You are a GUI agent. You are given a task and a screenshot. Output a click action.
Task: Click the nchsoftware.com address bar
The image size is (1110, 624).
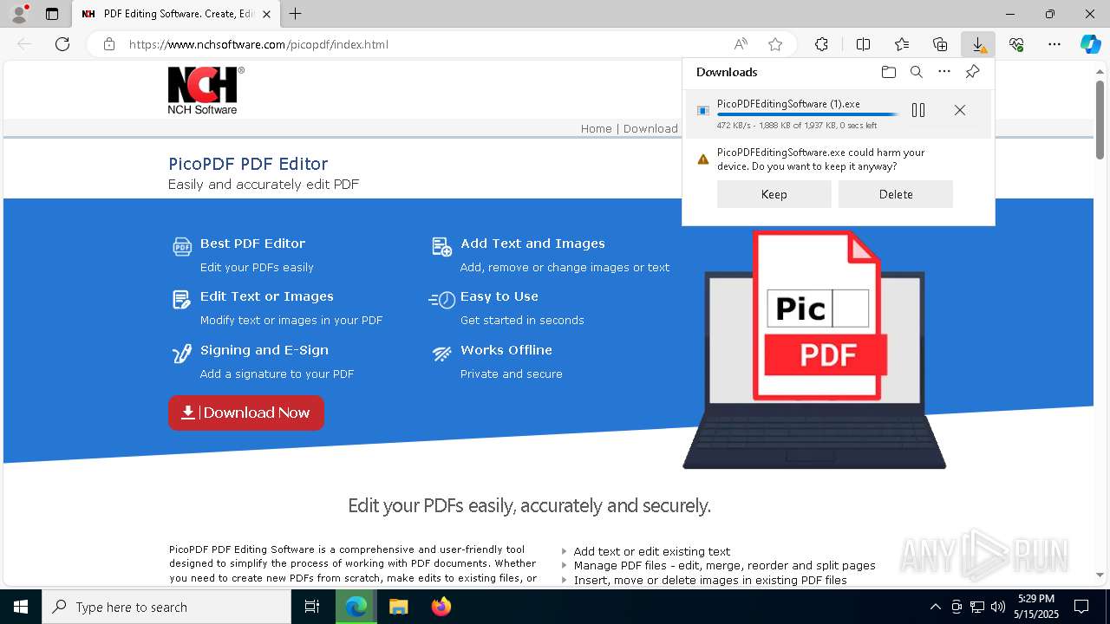click(258, 44)
